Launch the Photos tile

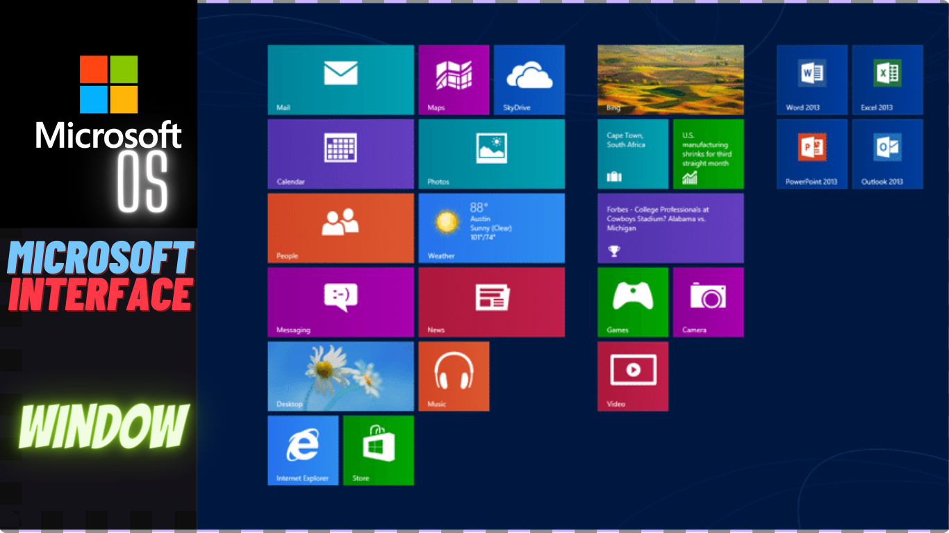[491, 154]
